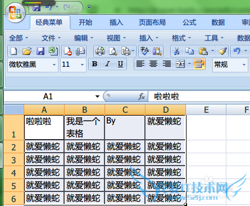Undo using quick access toolbar arrow
The height and width of the screenshot is (206, 250).
(x=49, y=8)
